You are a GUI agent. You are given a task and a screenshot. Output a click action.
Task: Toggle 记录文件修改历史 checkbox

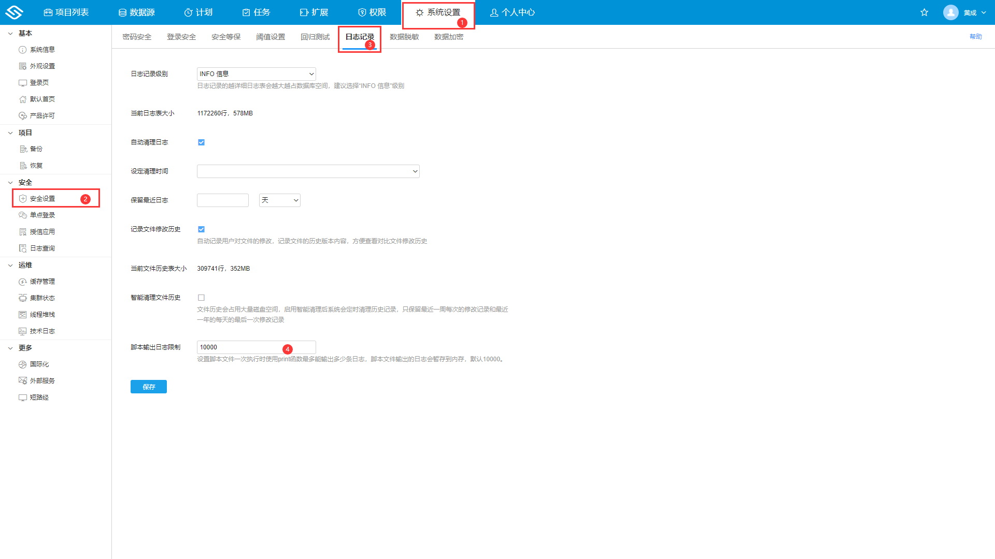[201, 229]
